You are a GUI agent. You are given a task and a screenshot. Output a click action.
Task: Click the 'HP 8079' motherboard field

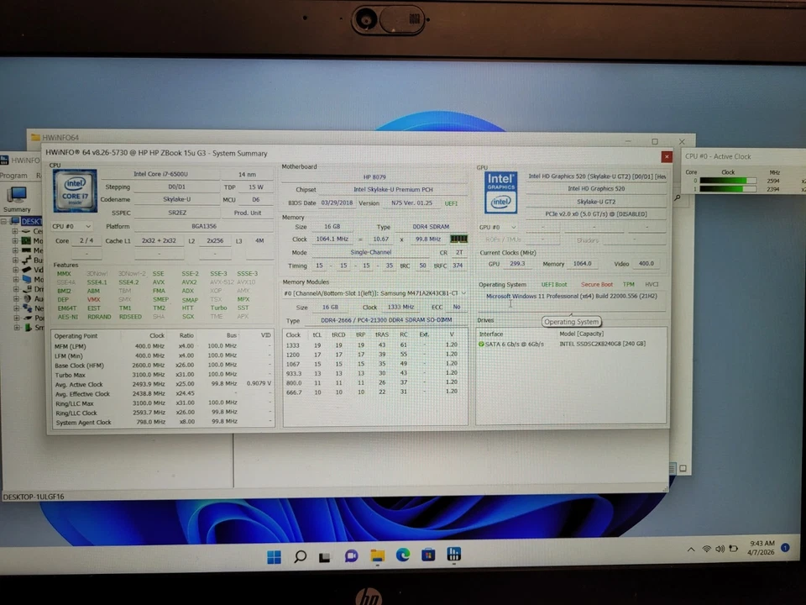pyautogui.click(x=374, y=177)
